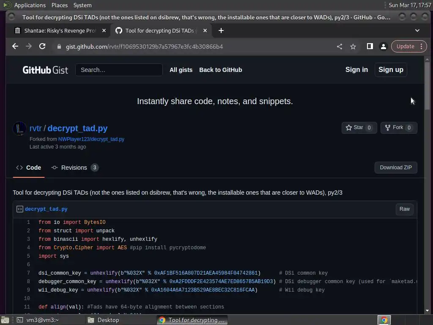Open a new tab with plus
Viewport: 433px width, 325px height.
point(221,30)
